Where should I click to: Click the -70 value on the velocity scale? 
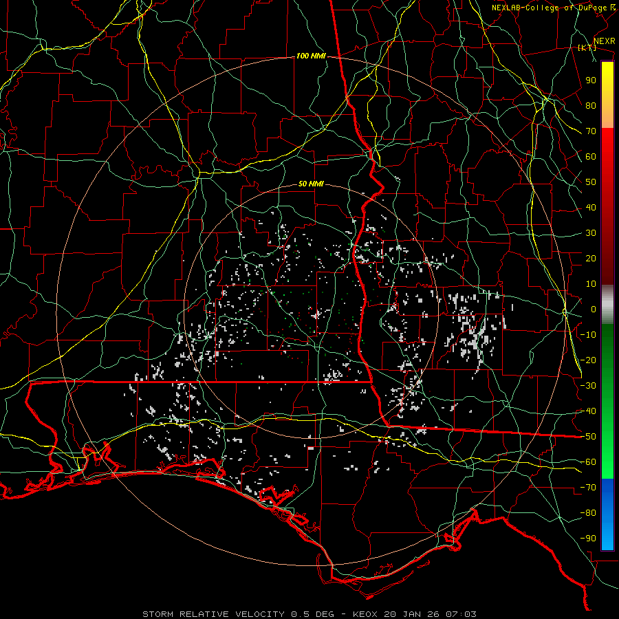coord(588,488)
